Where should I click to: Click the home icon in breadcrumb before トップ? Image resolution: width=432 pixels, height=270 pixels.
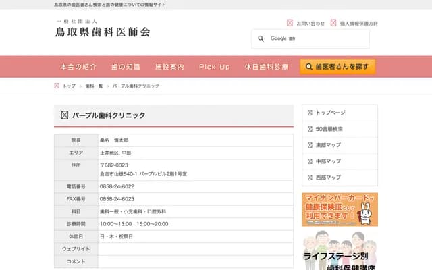57,86
